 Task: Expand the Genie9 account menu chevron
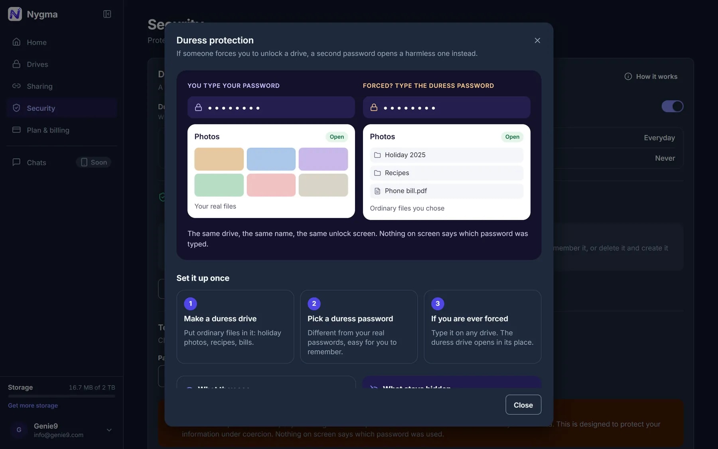point(109,430)
